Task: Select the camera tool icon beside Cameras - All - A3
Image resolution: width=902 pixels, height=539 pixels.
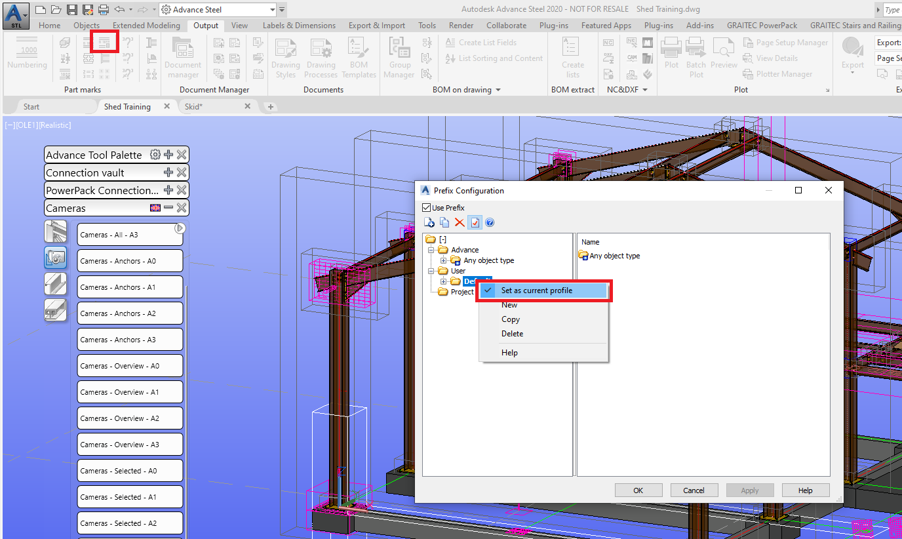Action: click(x=55, y=231)
